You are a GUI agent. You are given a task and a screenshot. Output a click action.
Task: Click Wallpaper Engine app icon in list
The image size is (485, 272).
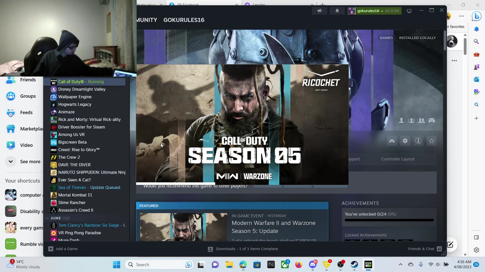(x=53, y=97)
